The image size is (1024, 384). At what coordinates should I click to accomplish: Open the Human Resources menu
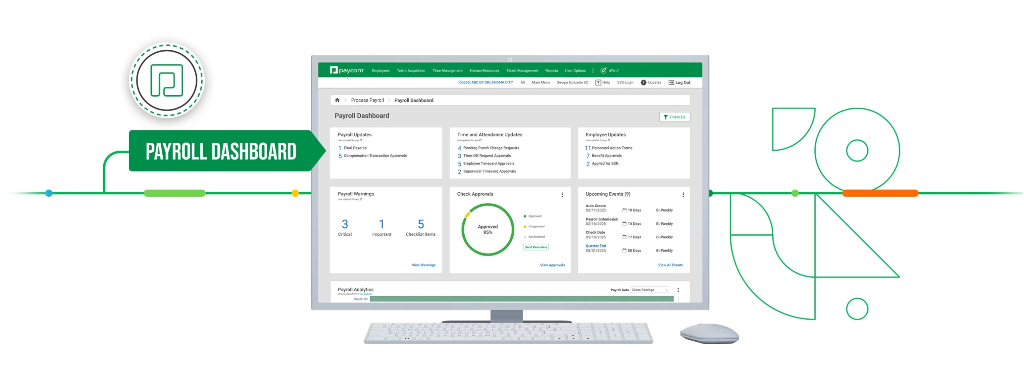484,71
